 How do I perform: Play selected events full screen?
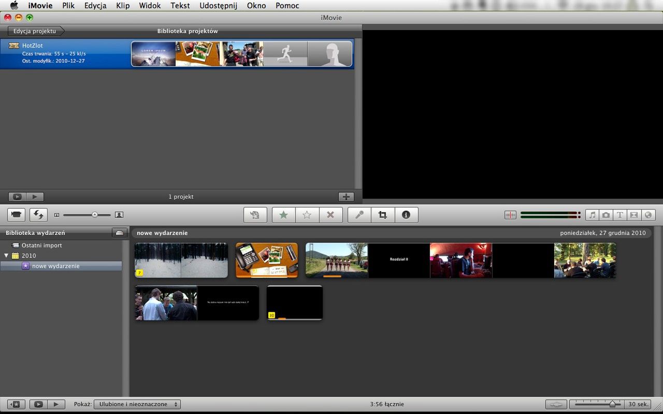(x=38, y=404)
